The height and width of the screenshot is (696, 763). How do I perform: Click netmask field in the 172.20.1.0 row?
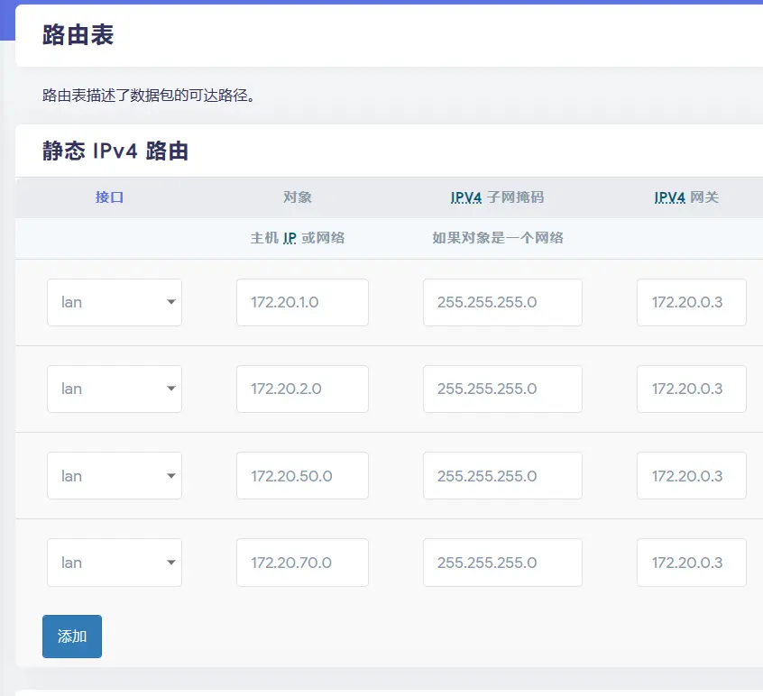tap(502, 302)
